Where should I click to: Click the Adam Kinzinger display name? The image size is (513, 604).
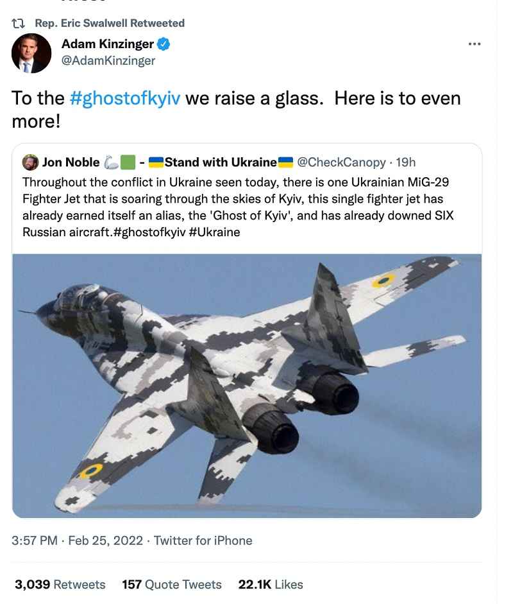pos(107,44)
